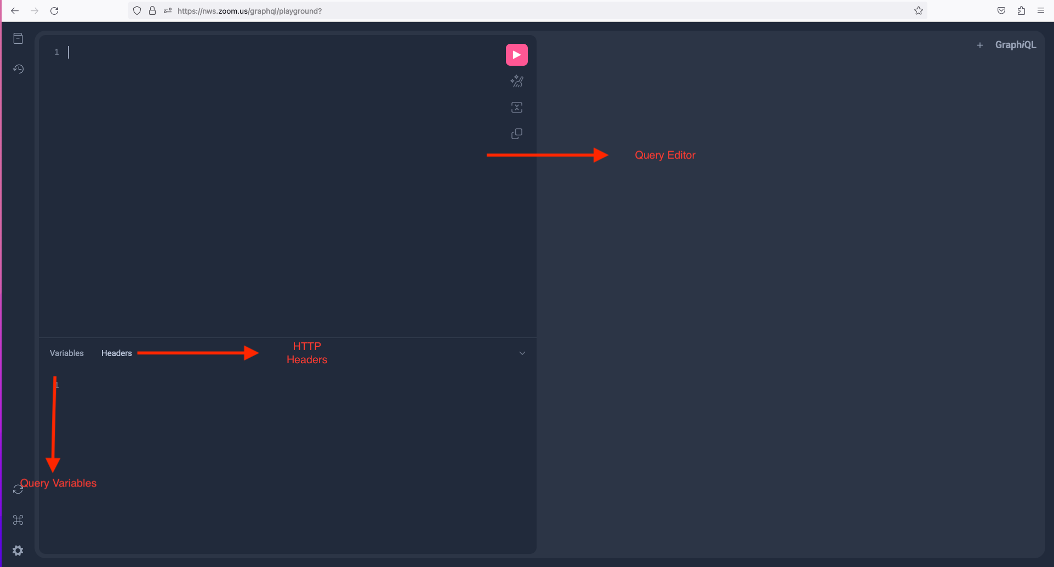The image size is (1054, 567).
Task: Prettify the query with the cleanup icon
Action: click(516, 81)
